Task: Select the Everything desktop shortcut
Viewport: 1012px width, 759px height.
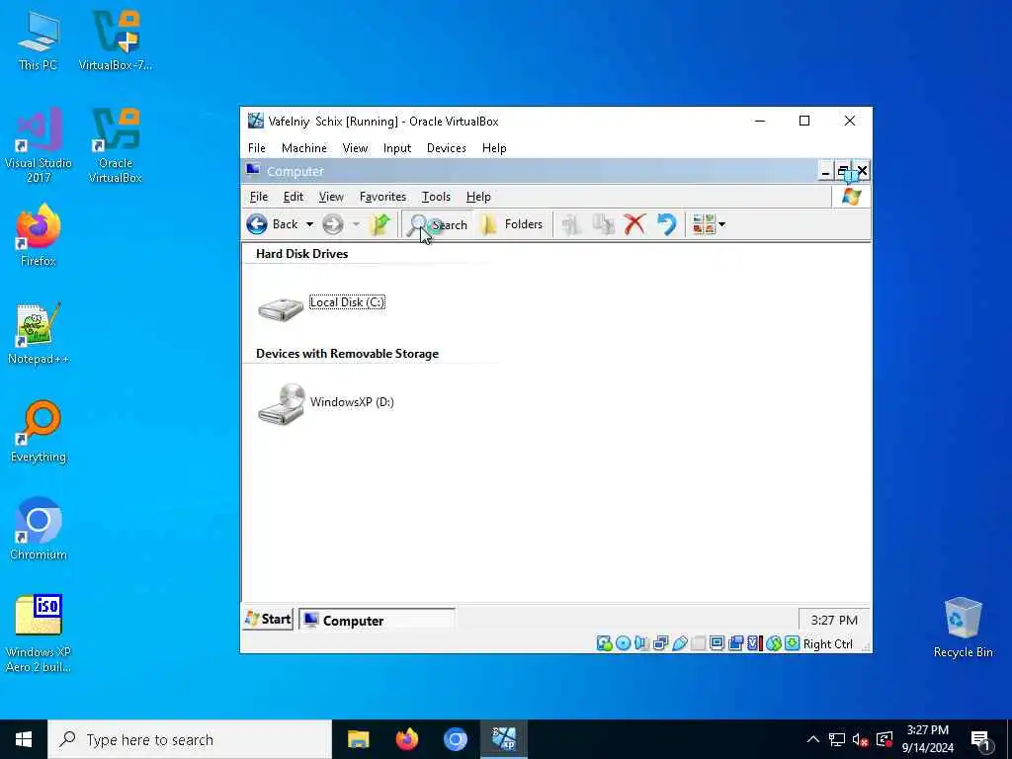Action: (39, 432)
